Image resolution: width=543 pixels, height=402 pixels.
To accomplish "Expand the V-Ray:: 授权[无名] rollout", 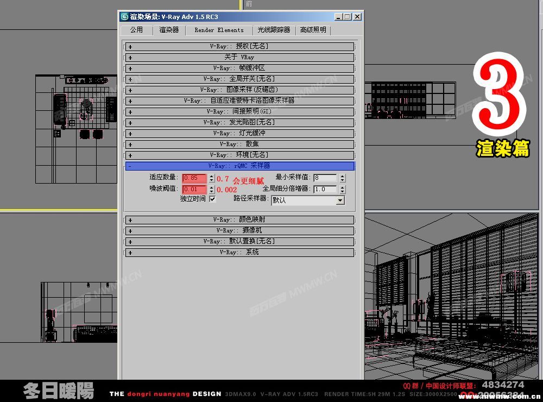I will [x=239, y=46].
